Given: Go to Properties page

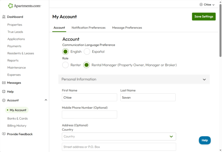Looking at the screenshot, I should coord(15,25).
